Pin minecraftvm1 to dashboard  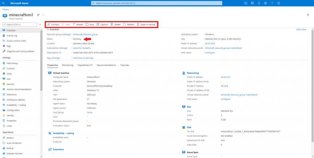tap(38, 15)
